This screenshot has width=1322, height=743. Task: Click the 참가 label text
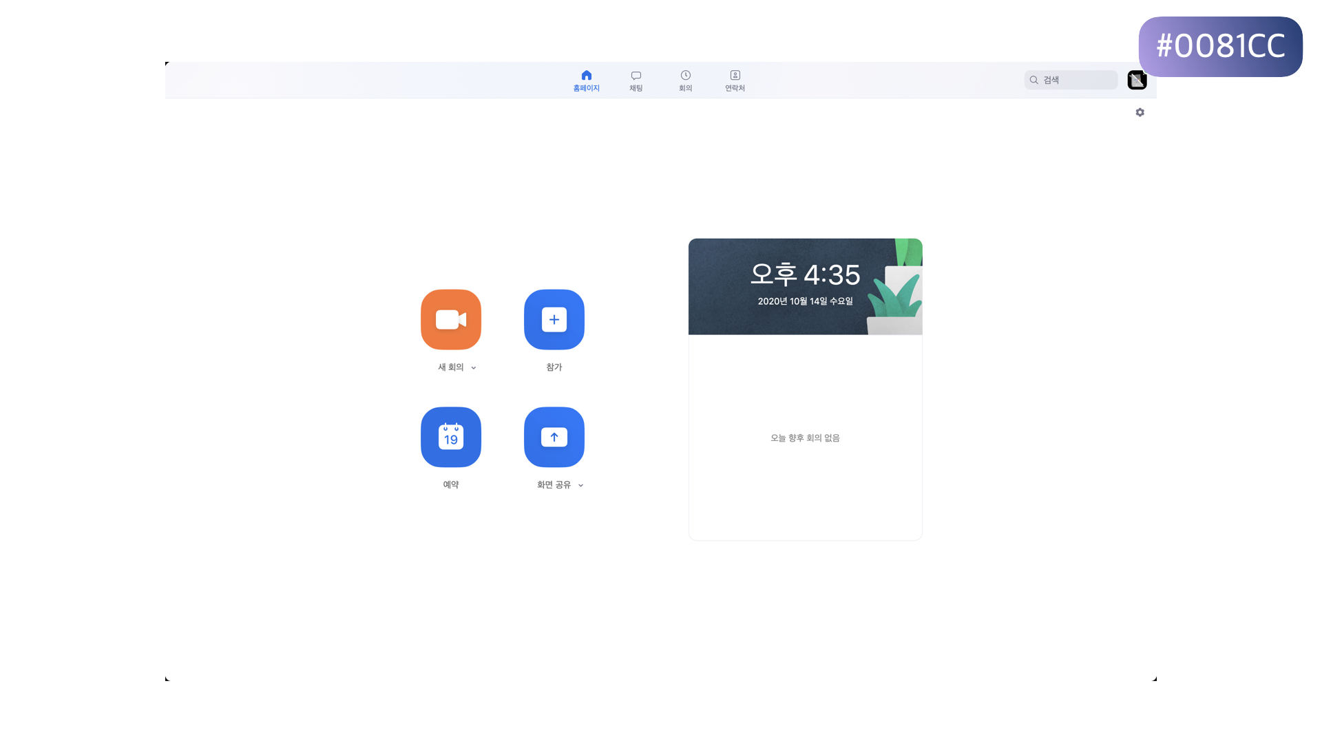(554, 367)
